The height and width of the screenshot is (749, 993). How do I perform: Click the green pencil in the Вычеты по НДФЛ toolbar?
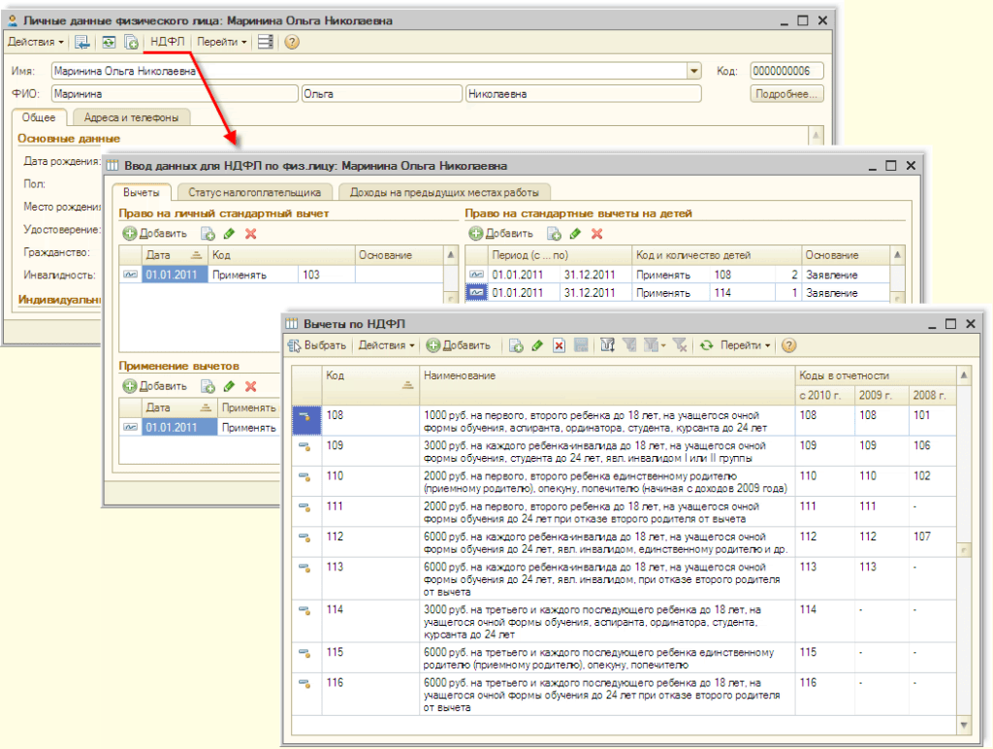click(537, 345)
